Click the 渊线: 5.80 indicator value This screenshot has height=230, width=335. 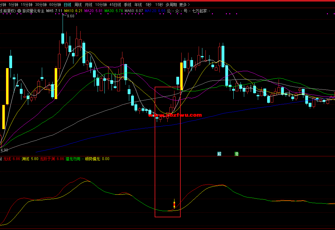click(x=30, y=159)
